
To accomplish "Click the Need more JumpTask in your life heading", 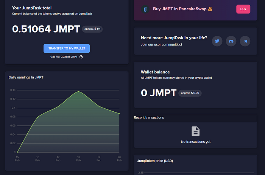I will 174,38.
